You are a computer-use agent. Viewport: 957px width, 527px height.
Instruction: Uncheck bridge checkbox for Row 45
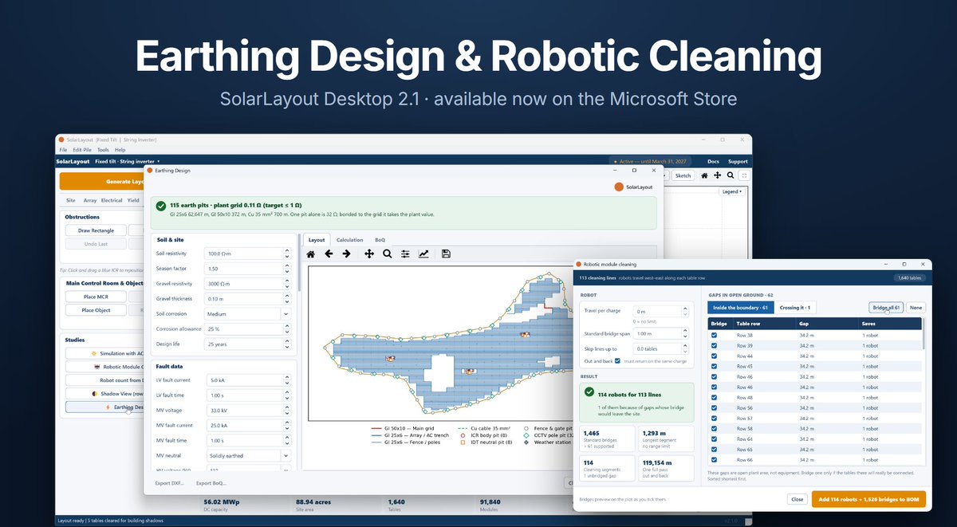tap(714, 366)
